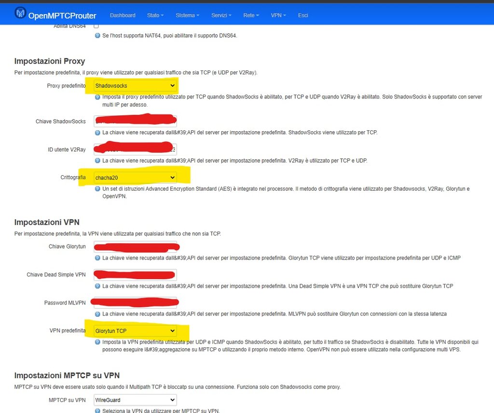Open the VPN predefinita dropdown showing Glorytun TCP
This screenshot has height=413, width=494.
coord(135,331)
